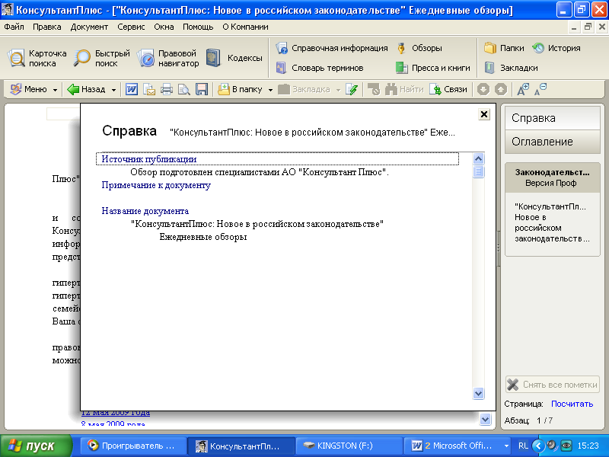Open the Помощь menu
The image size is (609, 457).
pos(198,27)
